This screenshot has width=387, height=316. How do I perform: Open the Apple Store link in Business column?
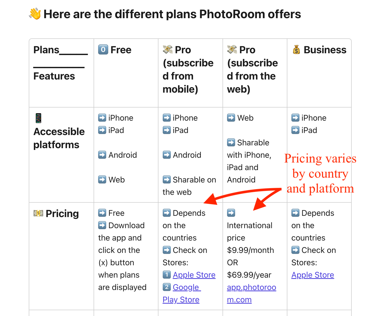(313, 275)
